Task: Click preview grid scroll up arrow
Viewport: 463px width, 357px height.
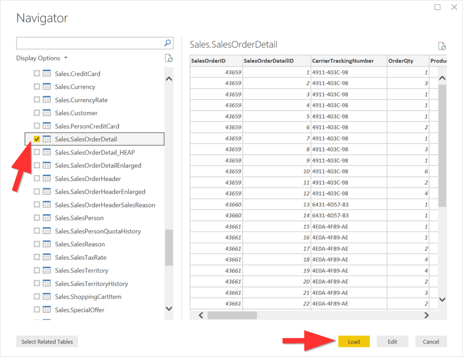Action: [442, 78]
